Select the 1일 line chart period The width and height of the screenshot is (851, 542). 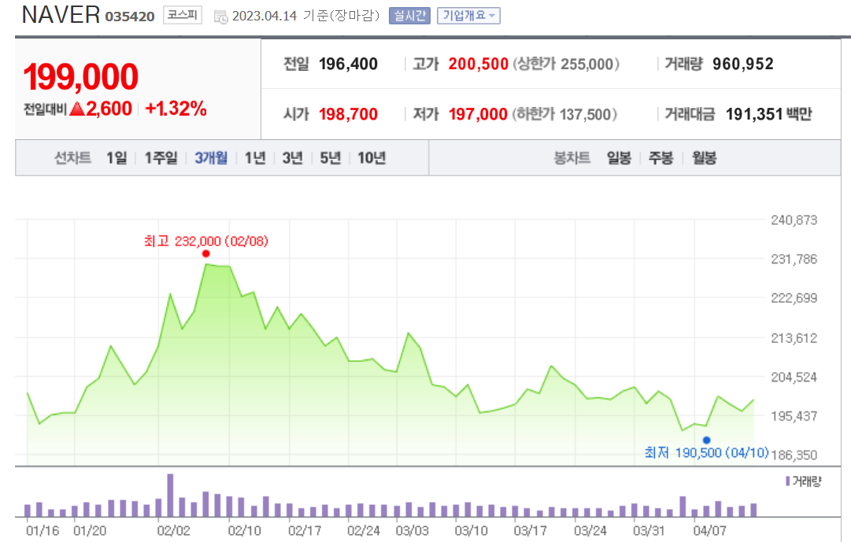[x=117, y=158]
